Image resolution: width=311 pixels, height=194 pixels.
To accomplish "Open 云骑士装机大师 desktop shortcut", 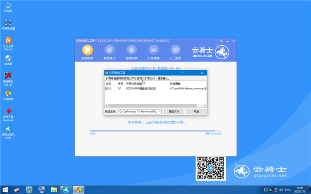I will (x=8, y=132).
